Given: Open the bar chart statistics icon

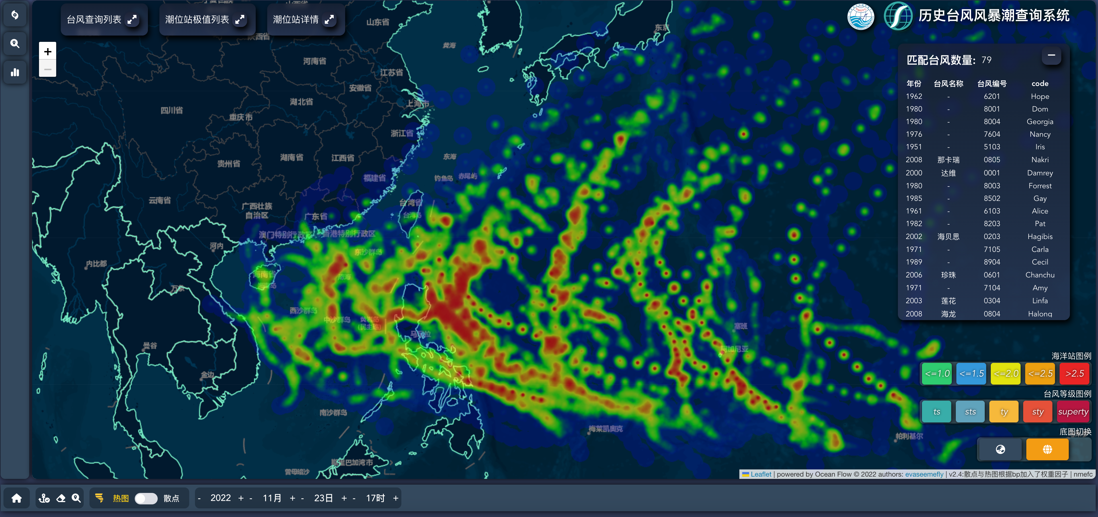Looking at the screenshot, I should click(x=15, y=72).
